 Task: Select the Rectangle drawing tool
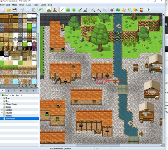tap(68, 10)
